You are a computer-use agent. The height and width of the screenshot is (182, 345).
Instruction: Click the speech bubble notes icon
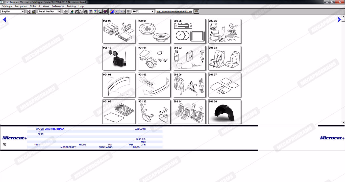tap(129, 12)
